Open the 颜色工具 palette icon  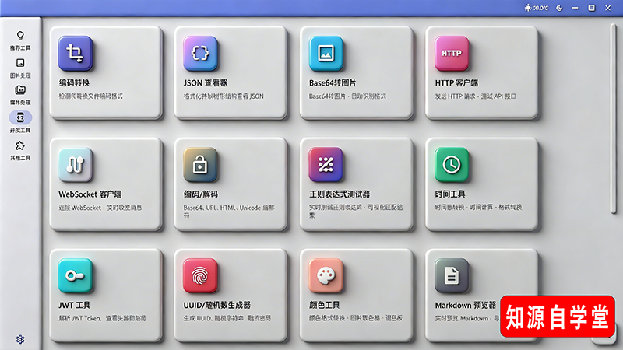[x=326, y=276]
